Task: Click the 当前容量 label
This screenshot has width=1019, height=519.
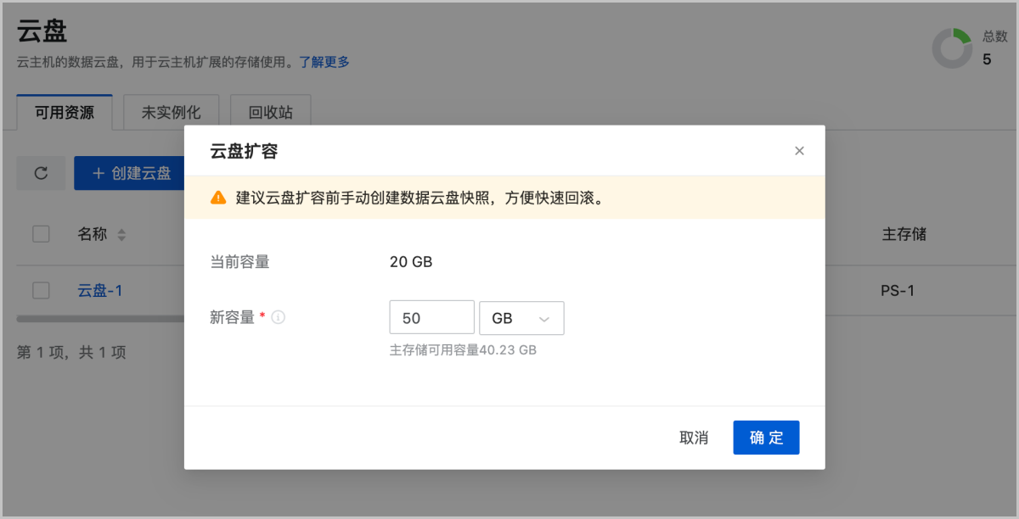Action: [240, 262]
